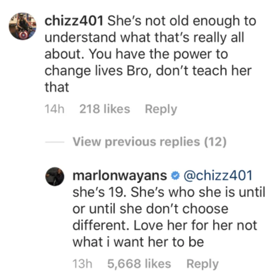Tap the marlonwayans username

tap(120, 176)
